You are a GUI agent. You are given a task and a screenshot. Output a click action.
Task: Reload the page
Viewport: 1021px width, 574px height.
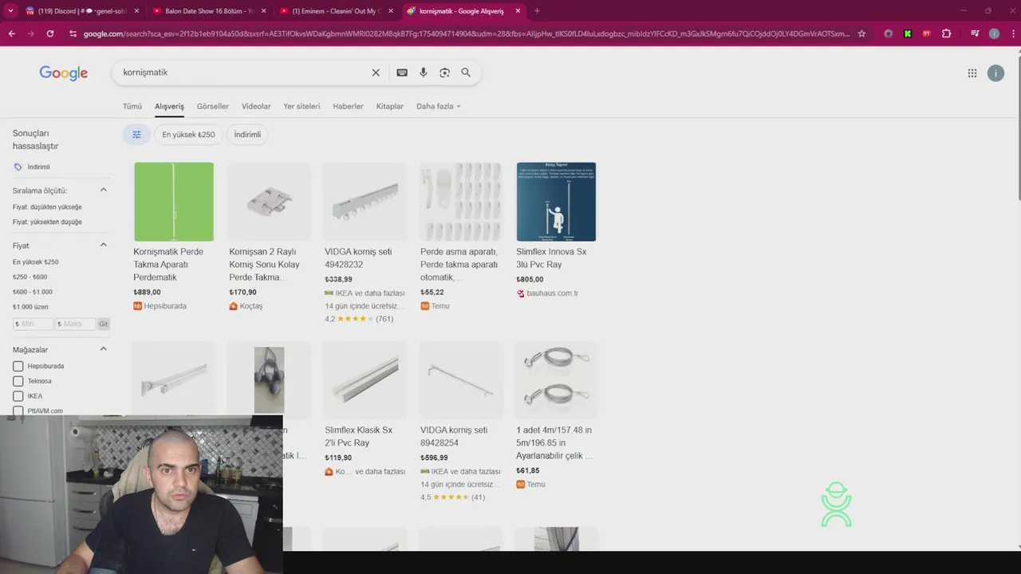point(50,33)
